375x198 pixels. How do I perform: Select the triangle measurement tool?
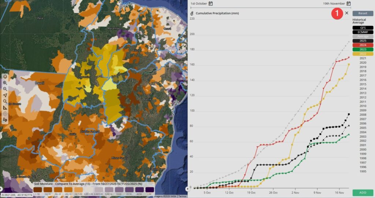5,108
